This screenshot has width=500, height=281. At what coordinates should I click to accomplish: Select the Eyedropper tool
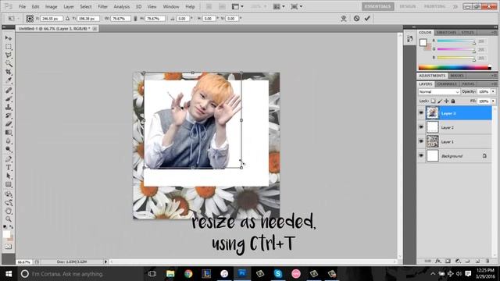click(x=9, y=80)
